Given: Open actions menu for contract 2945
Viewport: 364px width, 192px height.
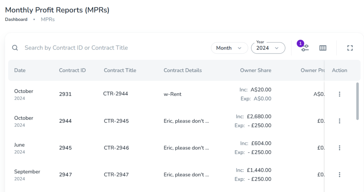Looking at the screenshot, I should pyautogui.click(x=339, y=148).
